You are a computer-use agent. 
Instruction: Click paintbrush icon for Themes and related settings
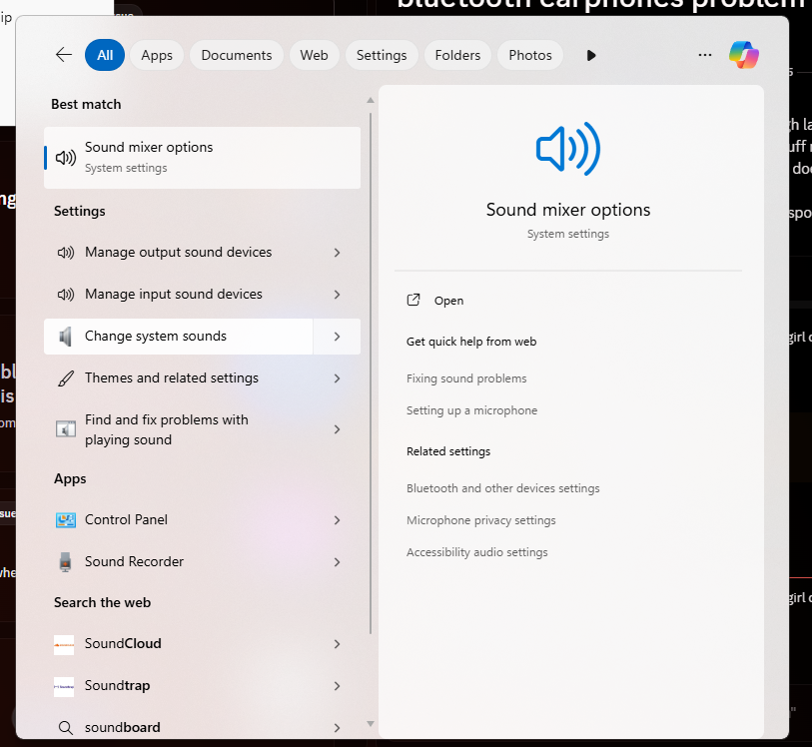tap(66, 378)
